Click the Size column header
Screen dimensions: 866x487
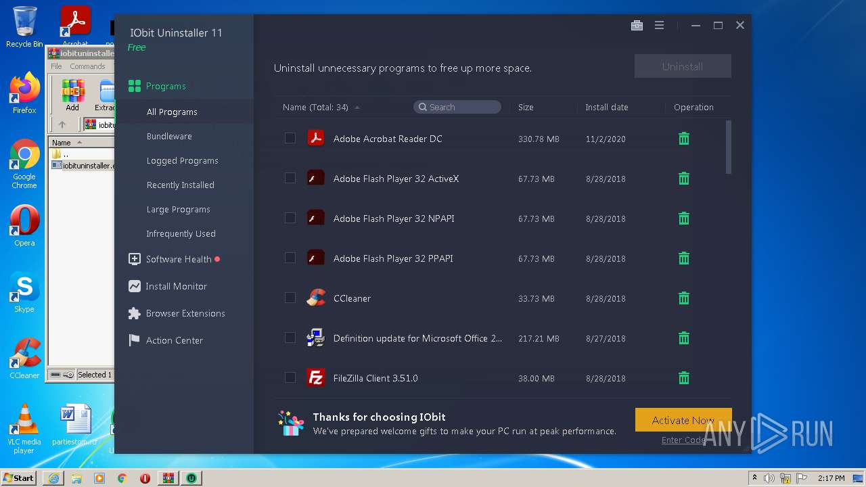pos(526,108)
